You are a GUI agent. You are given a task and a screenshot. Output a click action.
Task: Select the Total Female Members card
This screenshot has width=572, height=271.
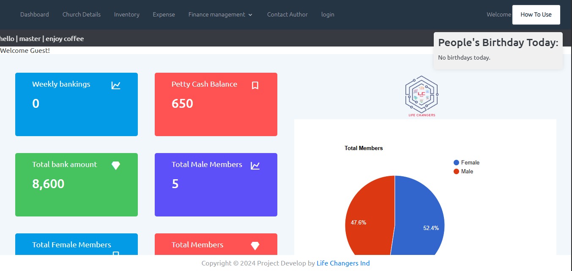[x=76, y=245]
